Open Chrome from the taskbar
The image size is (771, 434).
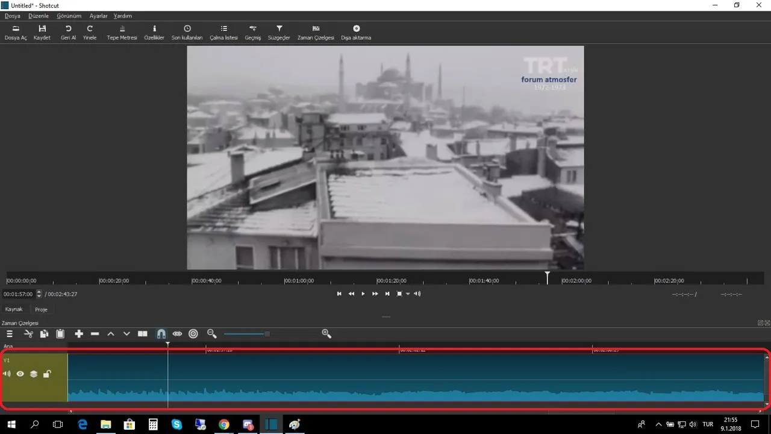[224, 424]
